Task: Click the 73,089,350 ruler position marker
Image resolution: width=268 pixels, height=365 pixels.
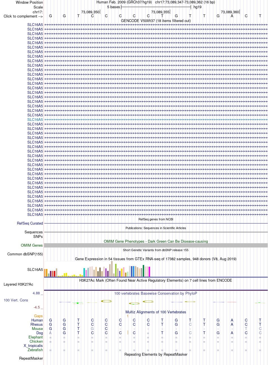Action: coord(90,12)
